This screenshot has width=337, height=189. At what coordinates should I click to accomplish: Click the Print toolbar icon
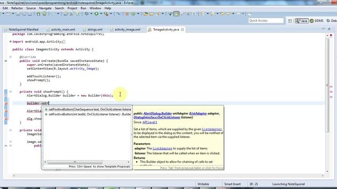pos(30,14)
